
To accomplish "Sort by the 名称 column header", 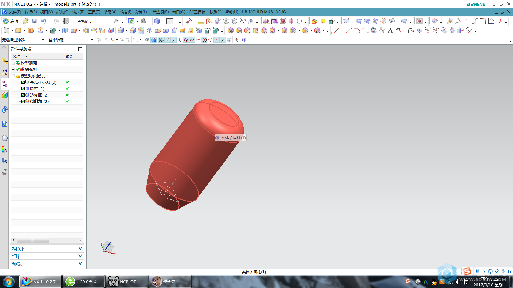I will [x=37, y=57].
